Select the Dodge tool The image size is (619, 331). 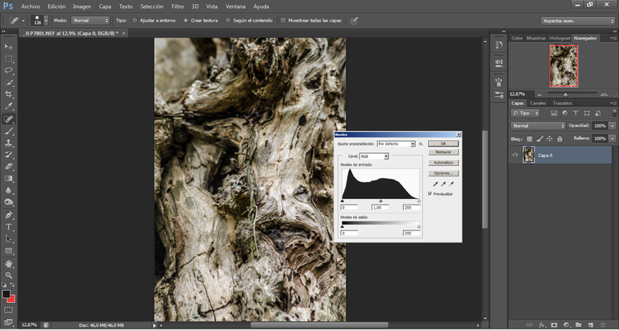tap(9, 202)
